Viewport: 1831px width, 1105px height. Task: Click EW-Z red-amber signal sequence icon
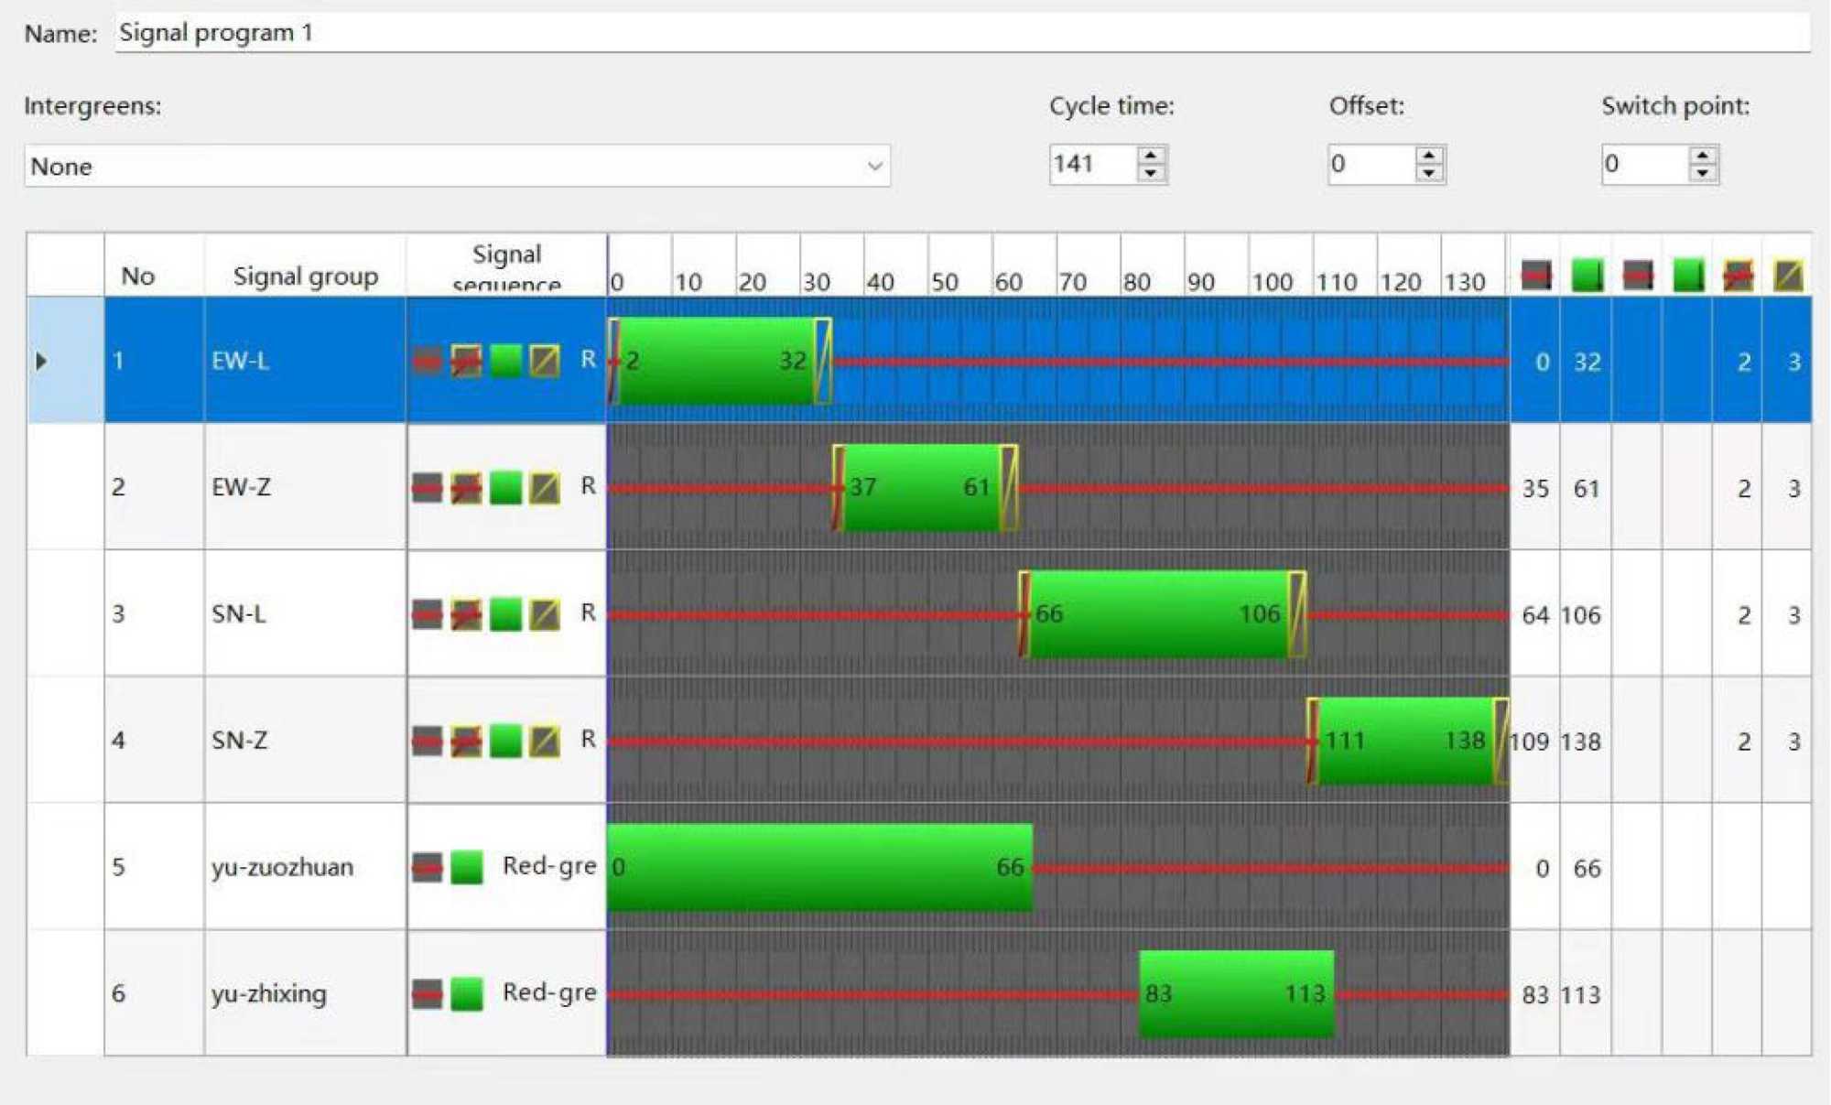coord(466,487)
